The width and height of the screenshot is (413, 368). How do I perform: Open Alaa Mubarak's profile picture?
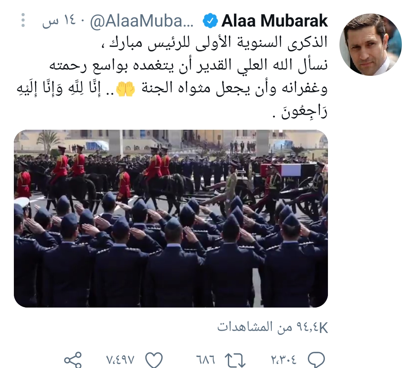(371, 45)
